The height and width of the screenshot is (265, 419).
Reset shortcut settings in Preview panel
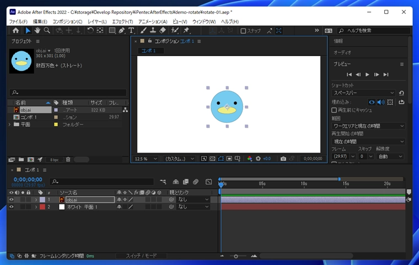coord(401,93)
